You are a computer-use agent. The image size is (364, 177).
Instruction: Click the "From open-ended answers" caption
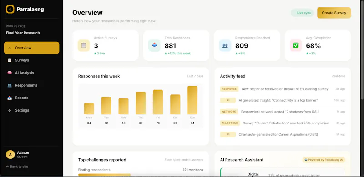click(x=184, y=160)
